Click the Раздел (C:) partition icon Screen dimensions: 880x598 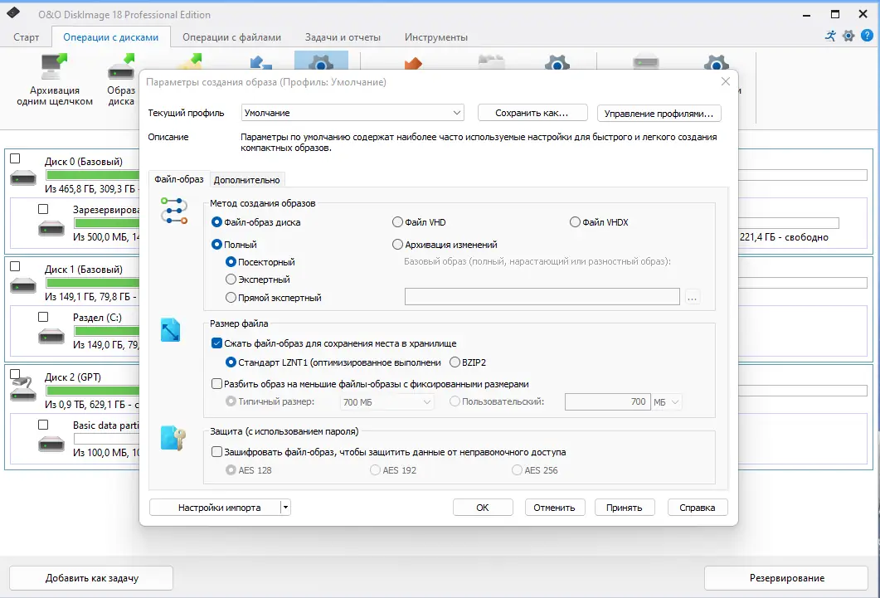pyautogui.click(x=51, y=336)
